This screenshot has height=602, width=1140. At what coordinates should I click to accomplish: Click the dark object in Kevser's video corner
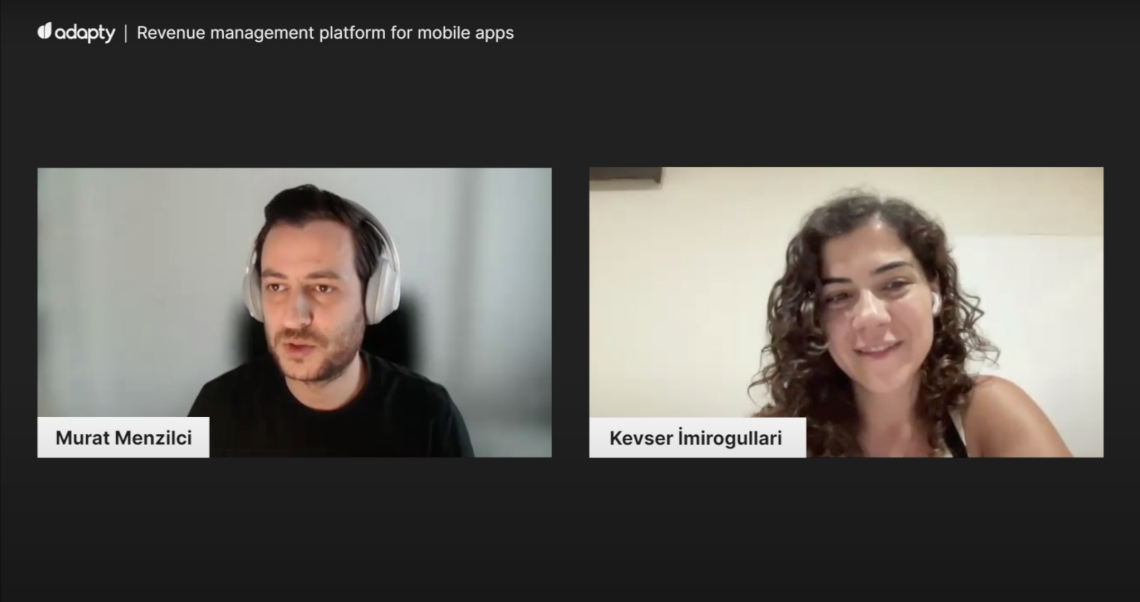pyautogui.click(x=625, y=174)
